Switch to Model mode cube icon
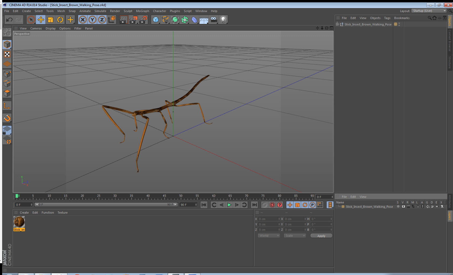 7,44
